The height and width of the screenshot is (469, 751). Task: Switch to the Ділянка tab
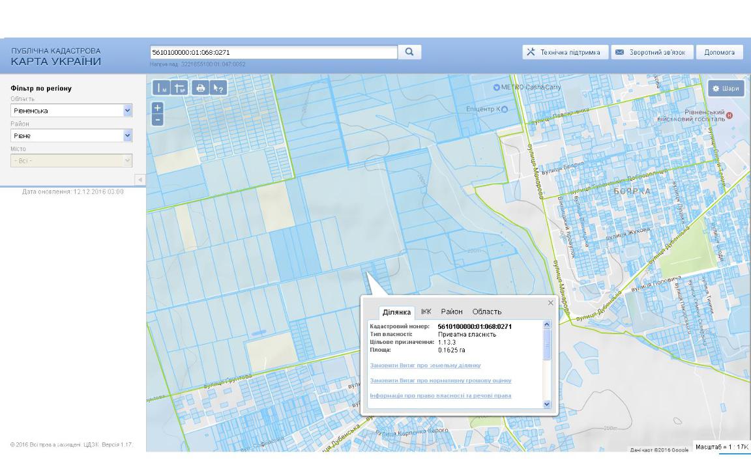click(396, 312)
